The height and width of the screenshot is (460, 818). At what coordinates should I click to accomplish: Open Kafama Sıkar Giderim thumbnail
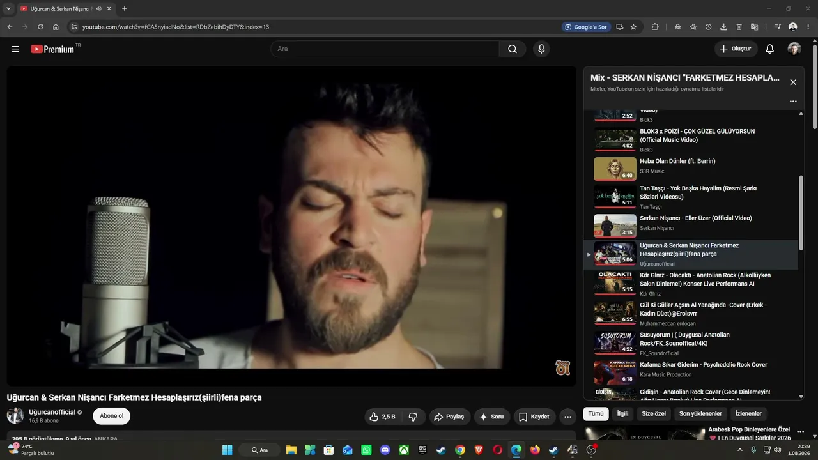coord(615,372)
